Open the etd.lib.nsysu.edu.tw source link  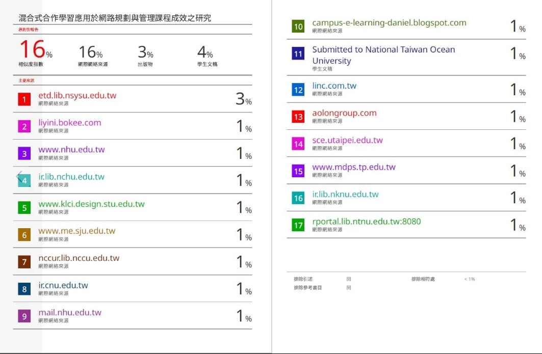click(x=78, y=96)
